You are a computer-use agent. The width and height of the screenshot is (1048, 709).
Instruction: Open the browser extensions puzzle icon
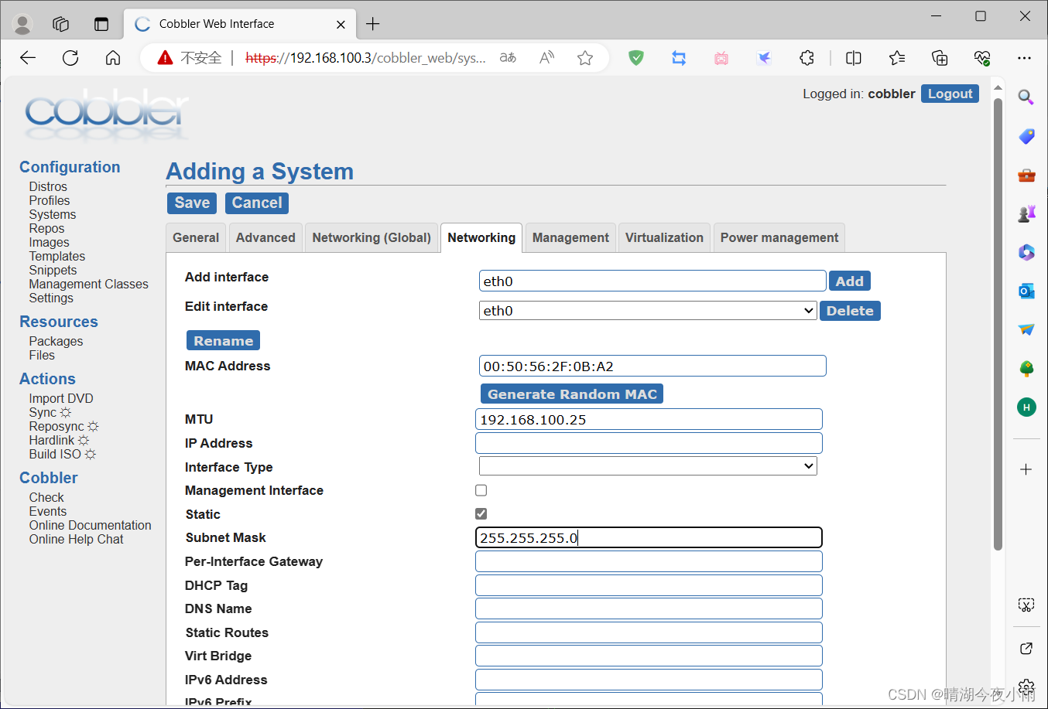(x=807, y=58)
